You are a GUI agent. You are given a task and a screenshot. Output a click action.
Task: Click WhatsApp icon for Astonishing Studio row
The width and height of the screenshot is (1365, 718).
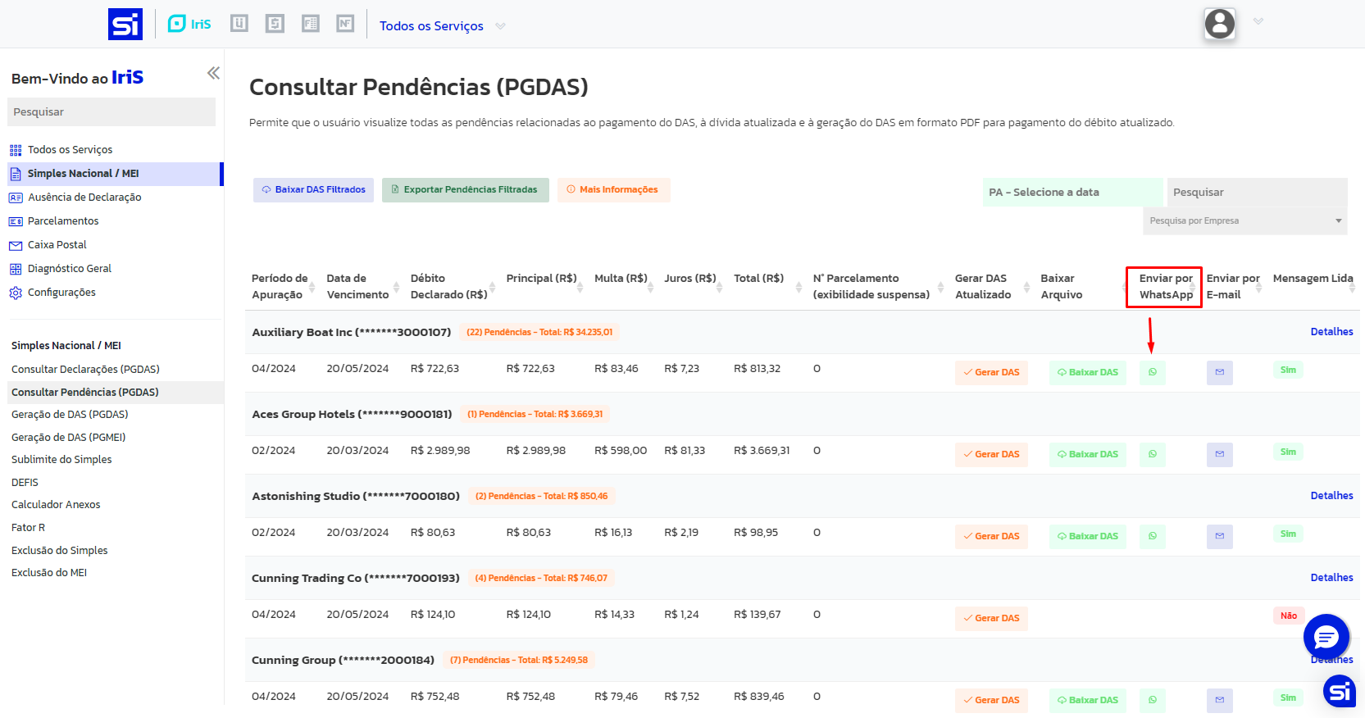coord(1152,536)
